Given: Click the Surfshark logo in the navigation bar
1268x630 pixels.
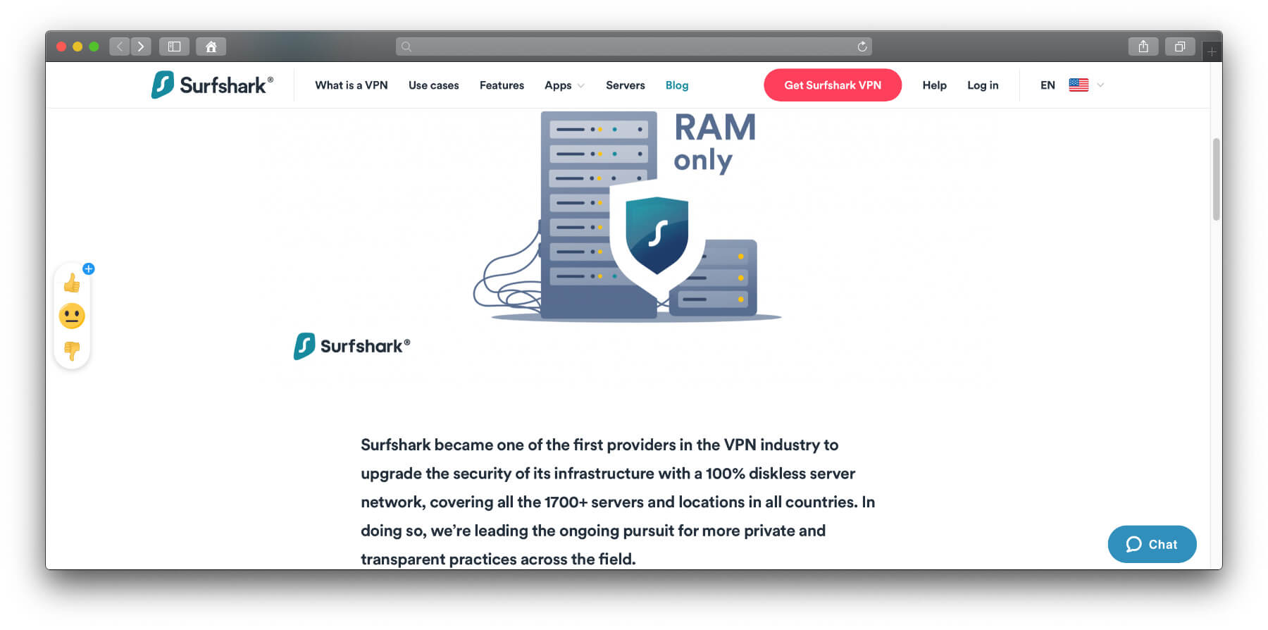Looking at the screenshot, I should click(212, 85).
